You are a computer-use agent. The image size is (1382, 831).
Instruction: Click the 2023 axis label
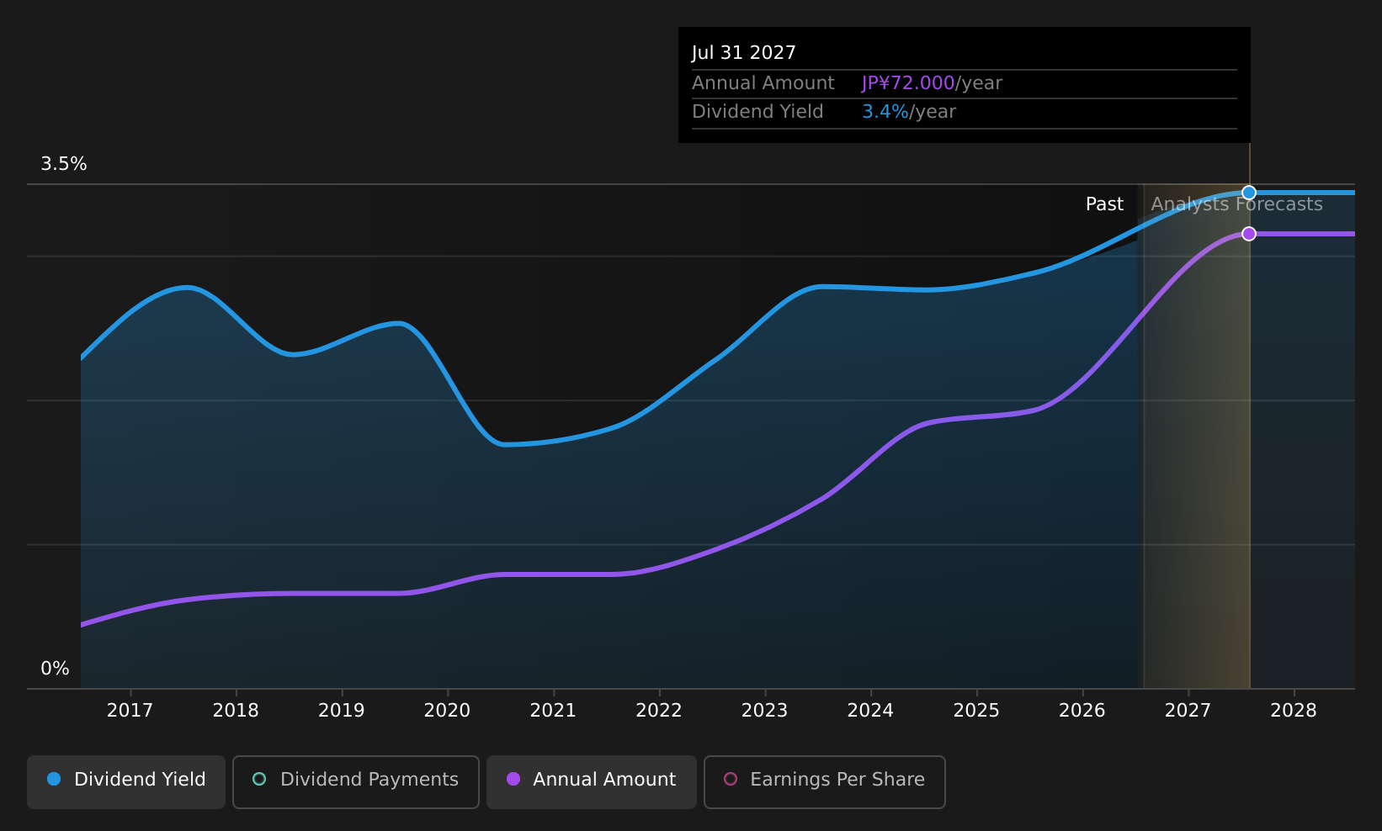pyautogui.click(x=764, y=711)
